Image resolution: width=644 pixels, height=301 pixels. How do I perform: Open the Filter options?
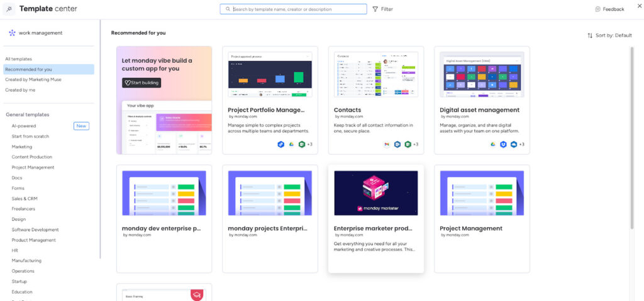383,9
